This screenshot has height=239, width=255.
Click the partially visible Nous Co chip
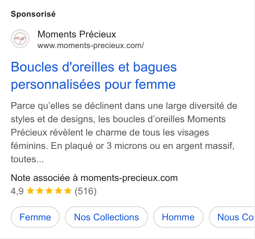(x=232, y=217)
